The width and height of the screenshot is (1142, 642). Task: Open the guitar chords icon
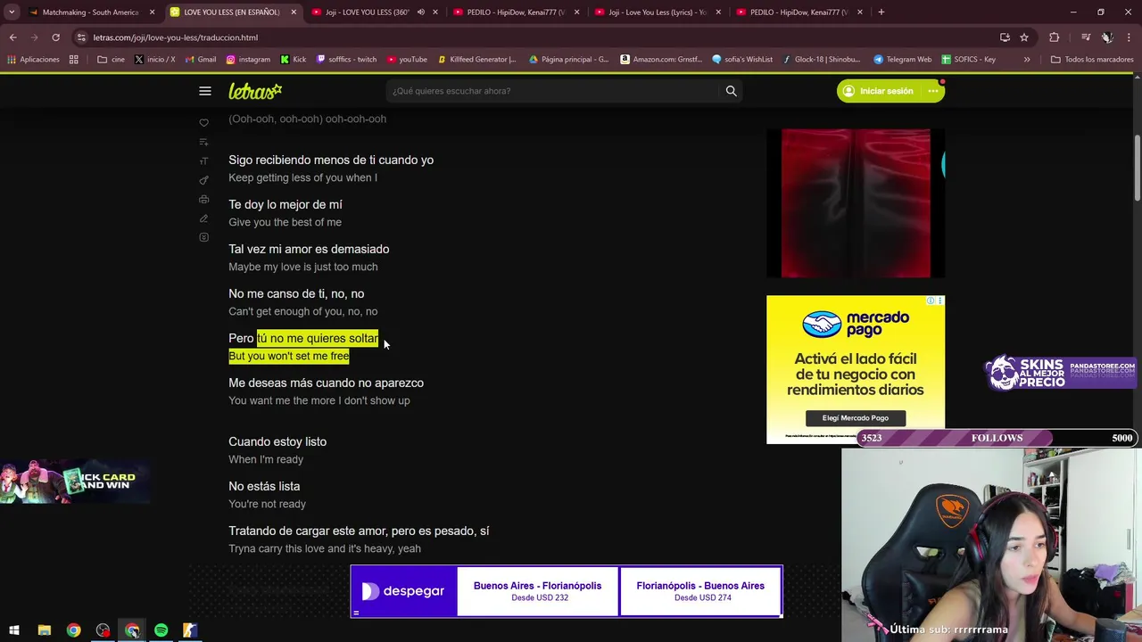[x=203, y=180]
